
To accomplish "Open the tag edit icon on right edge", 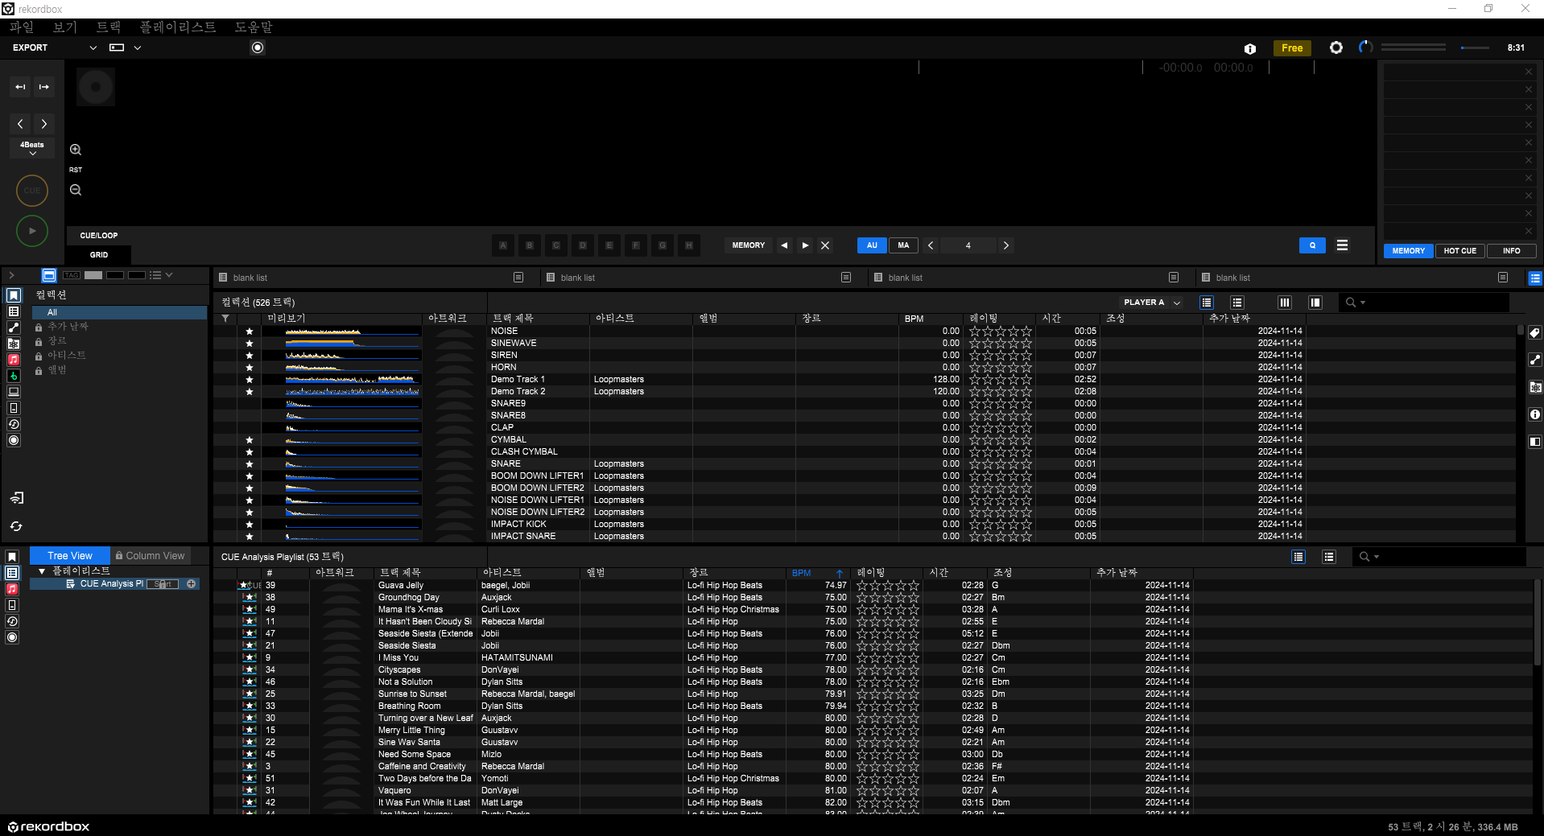I will (x=1535, y=333).
